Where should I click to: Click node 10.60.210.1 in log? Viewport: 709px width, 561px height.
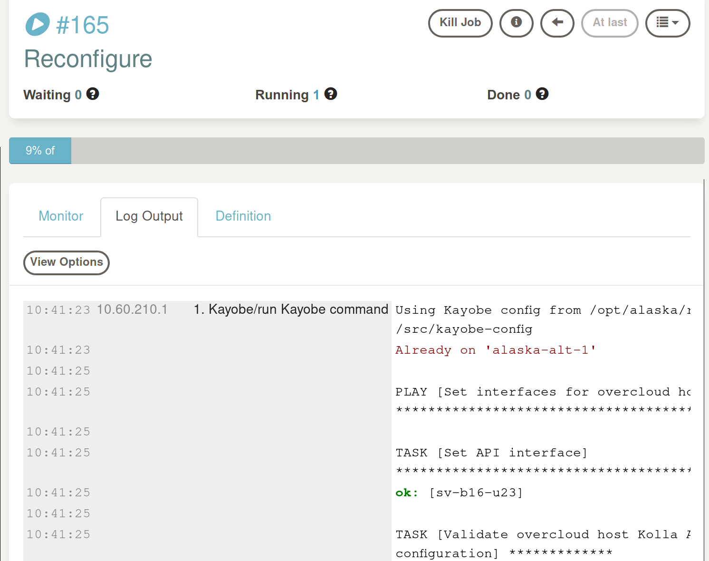132,310
